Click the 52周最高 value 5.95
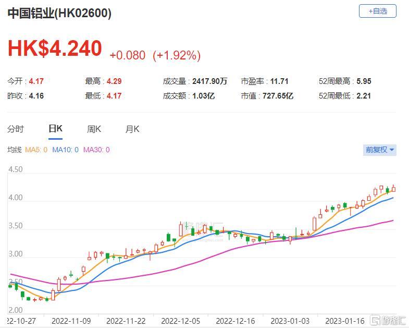 coord(364,81)
